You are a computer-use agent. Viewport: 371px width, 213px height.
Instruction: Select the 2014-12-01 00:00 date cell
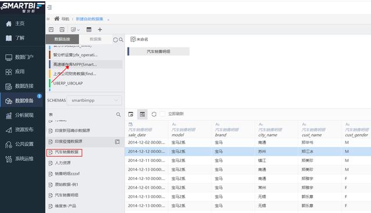pos(147,188)
